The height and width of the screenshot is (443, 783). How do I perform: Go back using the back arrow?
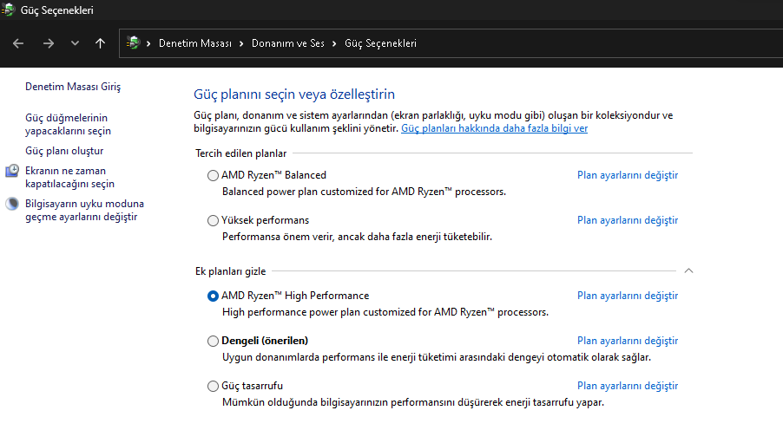point(18,43)
